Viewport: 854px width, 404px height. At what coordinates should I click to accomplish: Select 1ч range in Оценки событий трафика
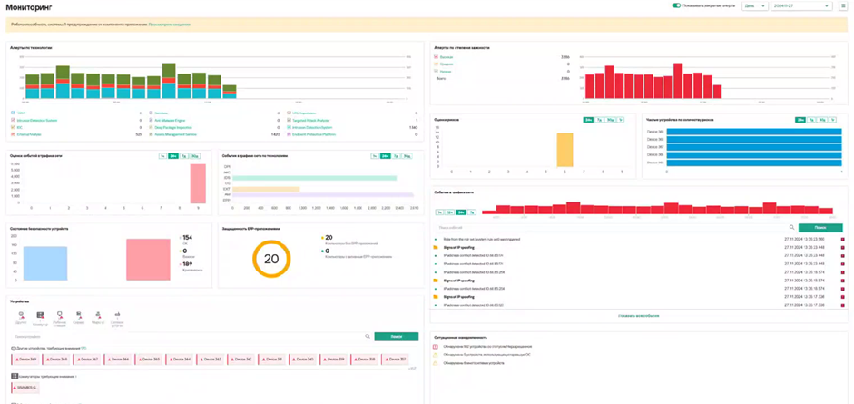point(162,156)
